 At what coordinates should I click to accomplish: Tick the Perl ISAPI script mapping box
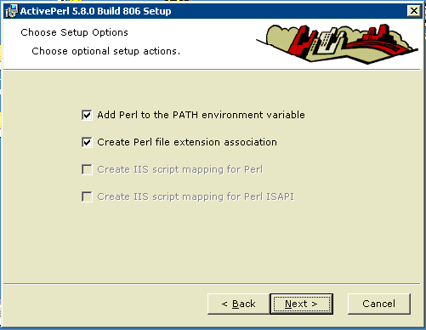tap(87, 196)
